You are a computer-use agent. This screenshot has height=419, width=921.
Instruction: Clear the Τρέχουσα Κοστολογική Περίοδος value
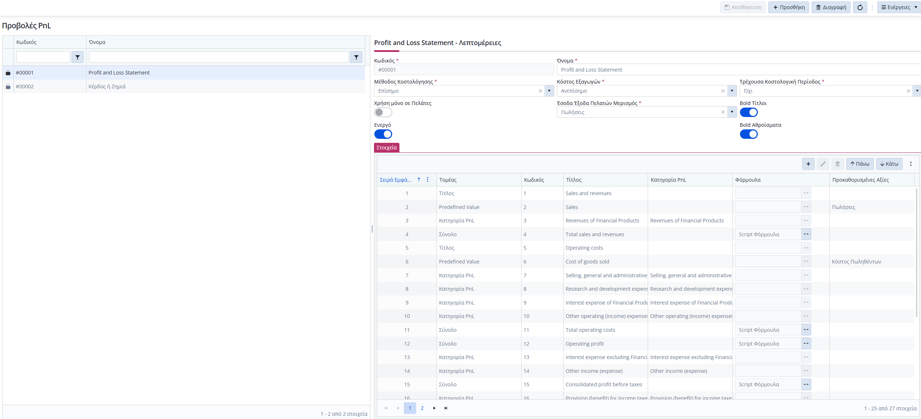908,91
